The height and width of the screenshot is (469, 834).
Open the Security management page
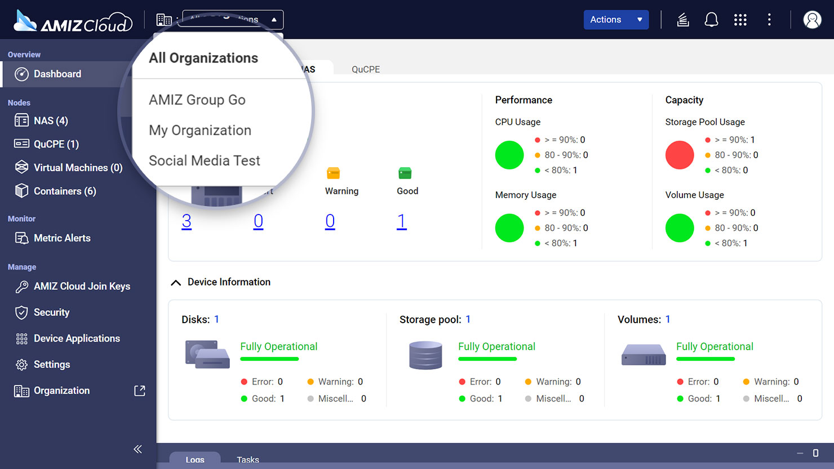(x=51, y=312)
